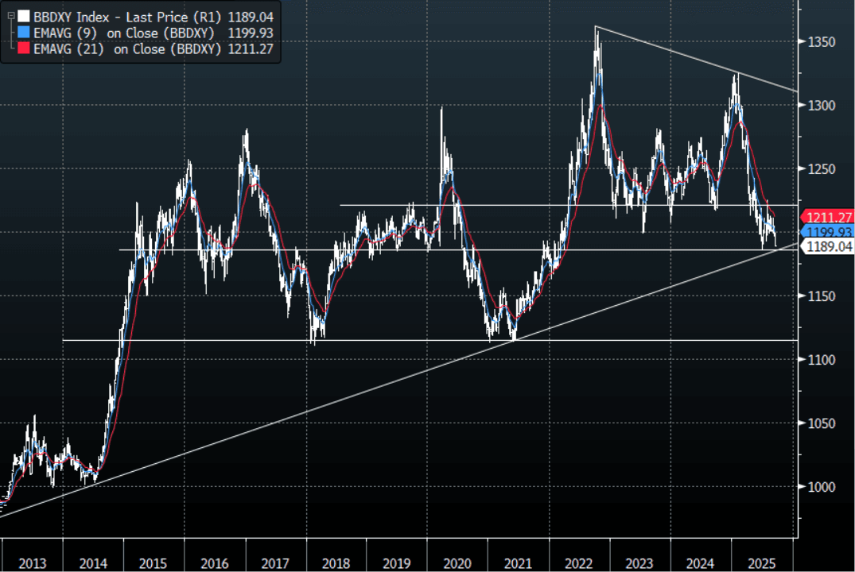This screenshot has height=572, width=855.
Task: Click the 1050 level on the price axis
Action: coord(818,423)
